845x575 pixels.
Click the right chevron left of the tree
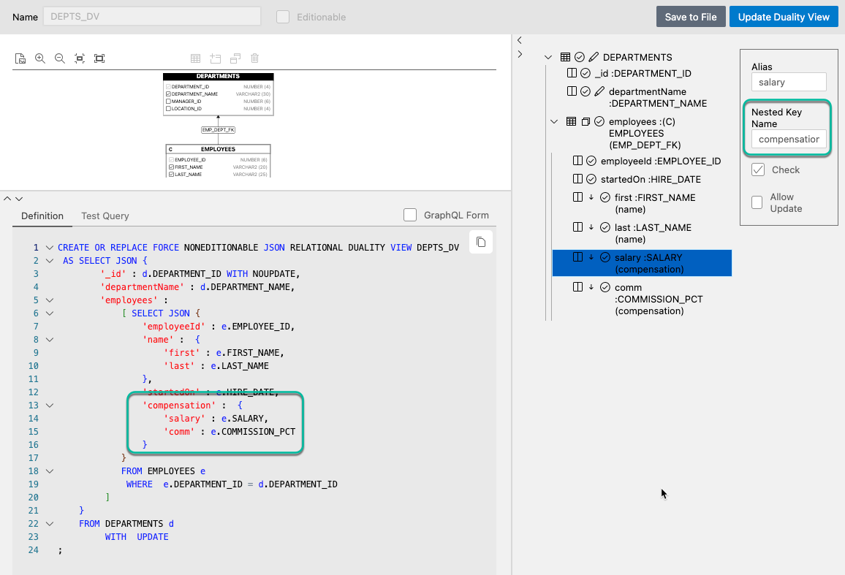pos(520,54)
